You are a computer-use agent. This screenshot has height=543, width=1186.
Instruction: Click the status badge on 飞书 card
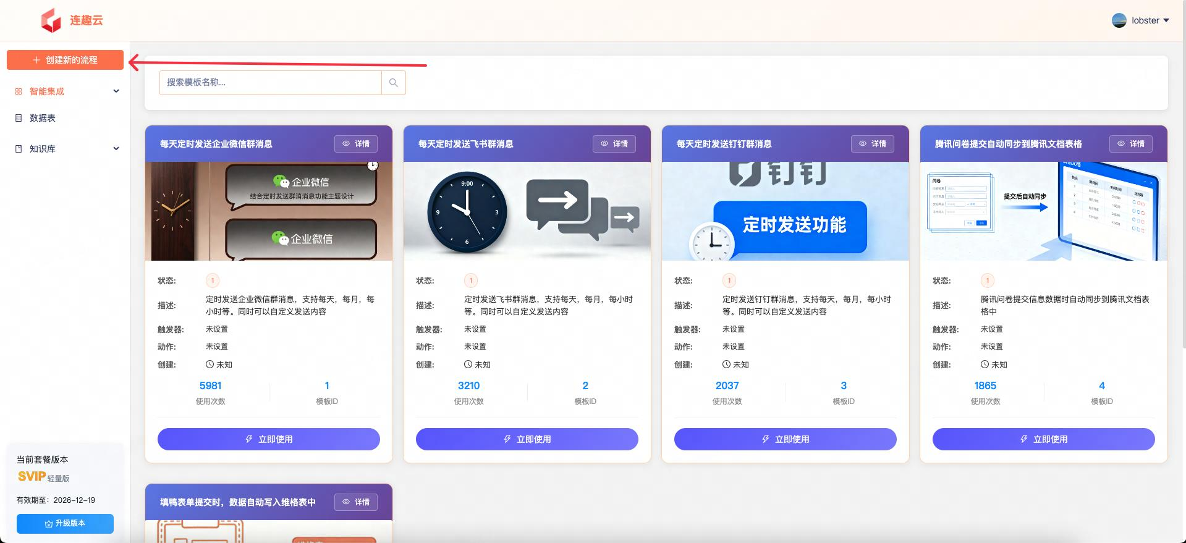point(471,280)
